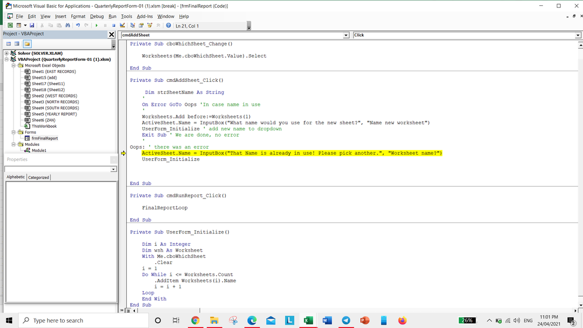Click the Procedure View button below code
The image size is (583, 328).
(122, 310)
